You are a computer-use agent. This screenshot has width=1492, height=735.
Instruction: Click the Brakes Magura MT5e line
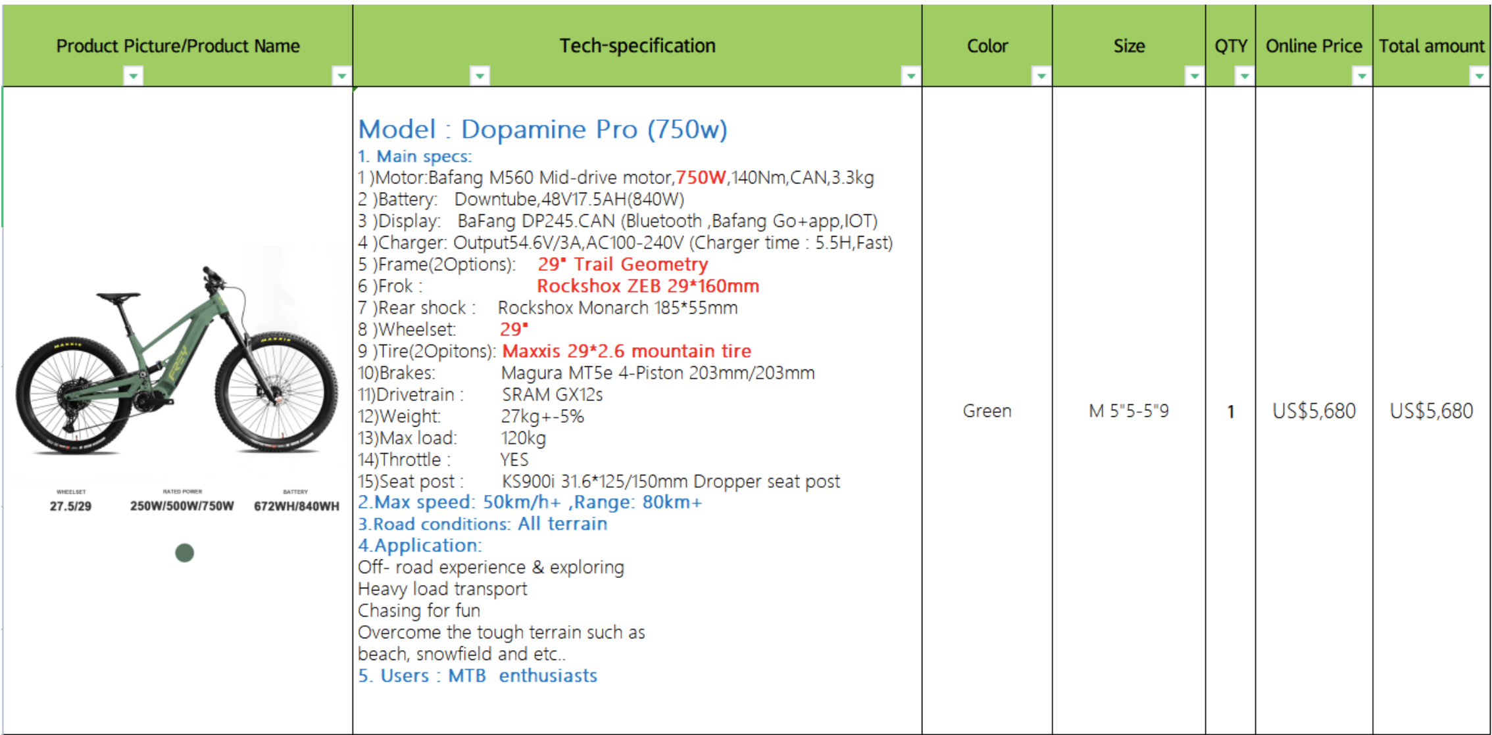pyautogui.click(x=586, y=373)
